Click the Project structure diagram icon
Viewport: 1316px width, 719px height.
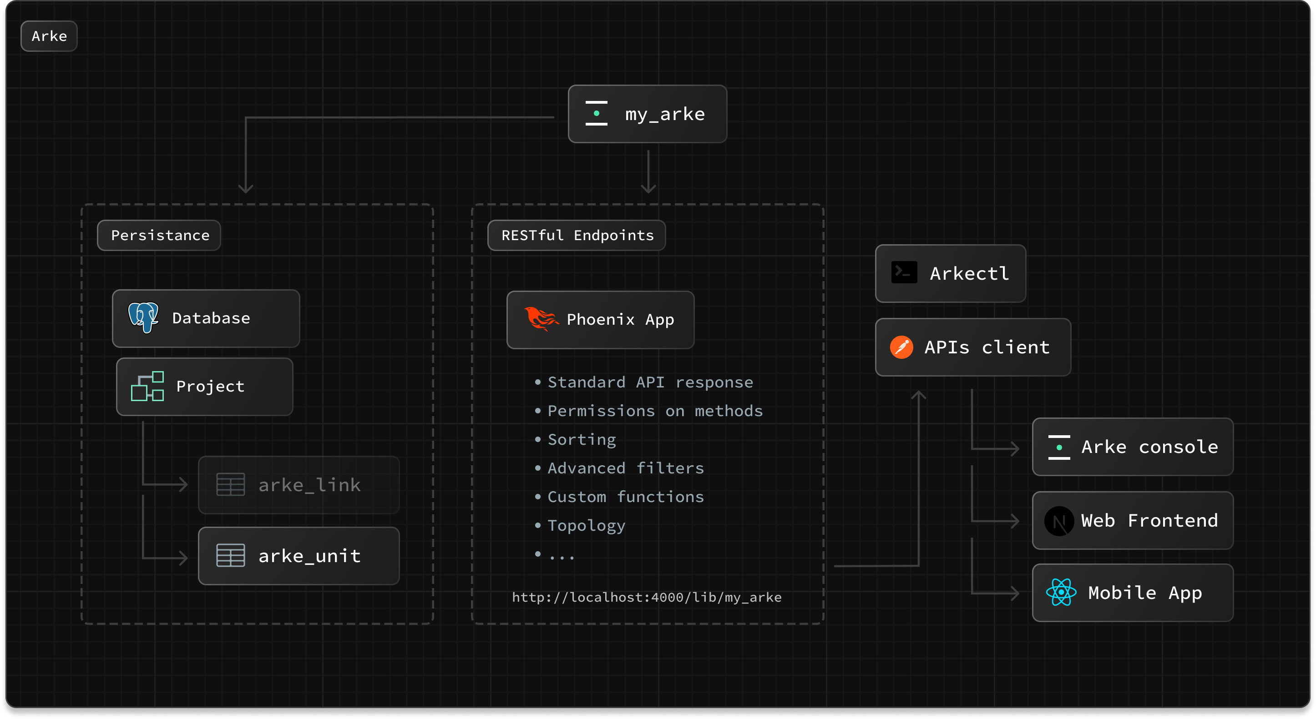147,387
